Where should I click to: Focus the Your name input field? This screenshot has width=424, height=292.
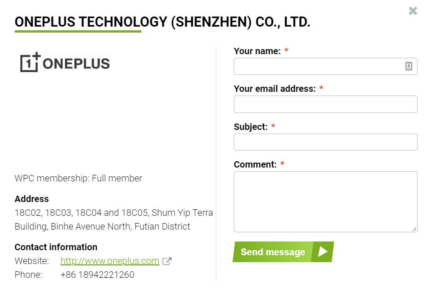click(318, 66)
